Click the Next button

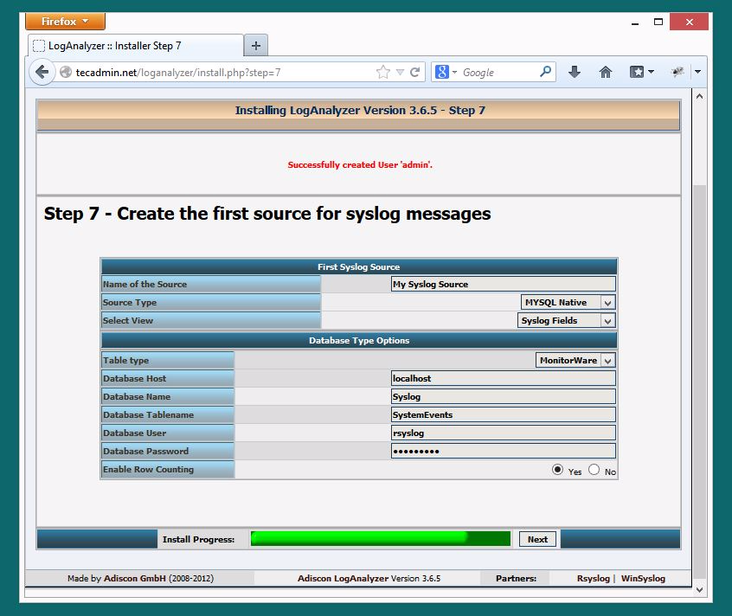[537, 540]
